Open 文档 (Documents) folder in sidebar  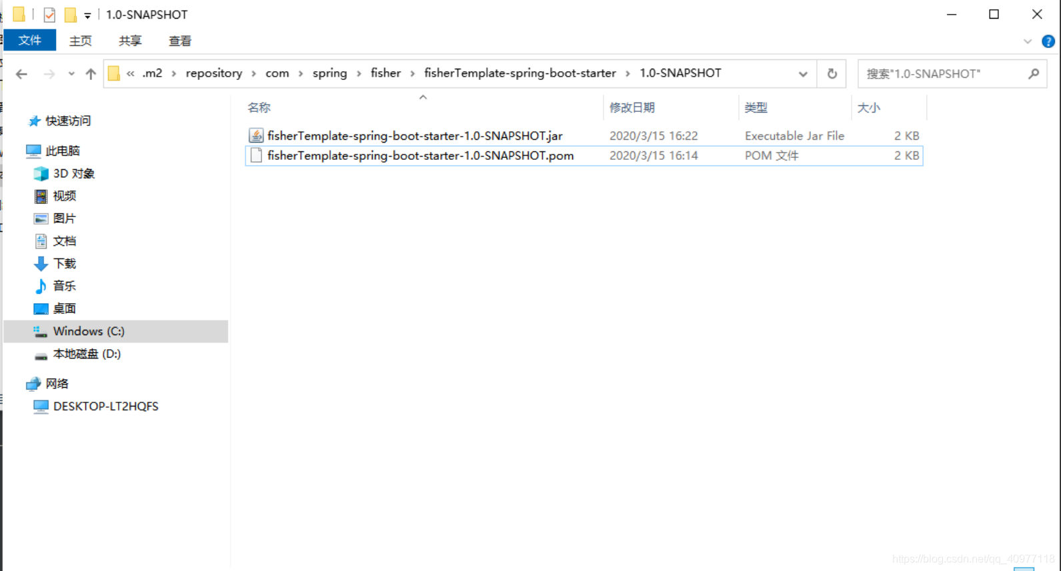point(65,241)
